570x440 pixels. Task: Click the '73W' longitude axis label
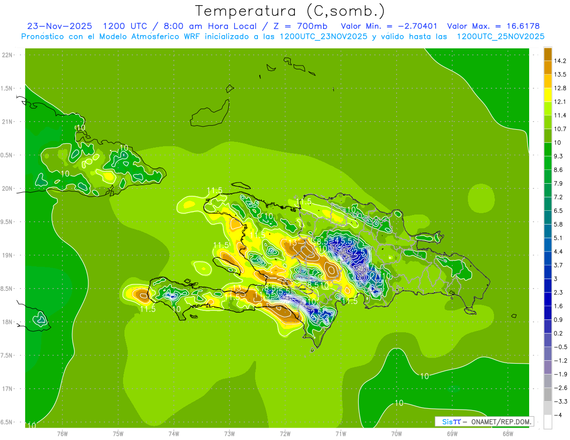click(229, 434)
